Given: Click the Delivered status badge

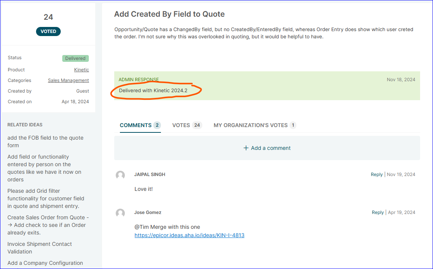Looking at the screenshot, I should pyautogui.click(x=76, y=58).
